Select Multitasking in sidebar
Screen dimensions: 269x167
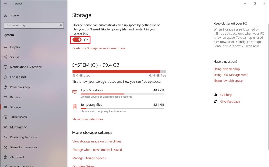tap(19, 127)
